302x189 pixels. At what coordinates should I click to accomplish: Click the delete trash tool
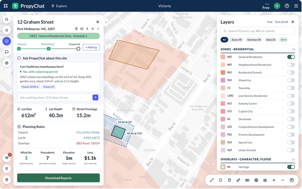click(x=229, y=180)
